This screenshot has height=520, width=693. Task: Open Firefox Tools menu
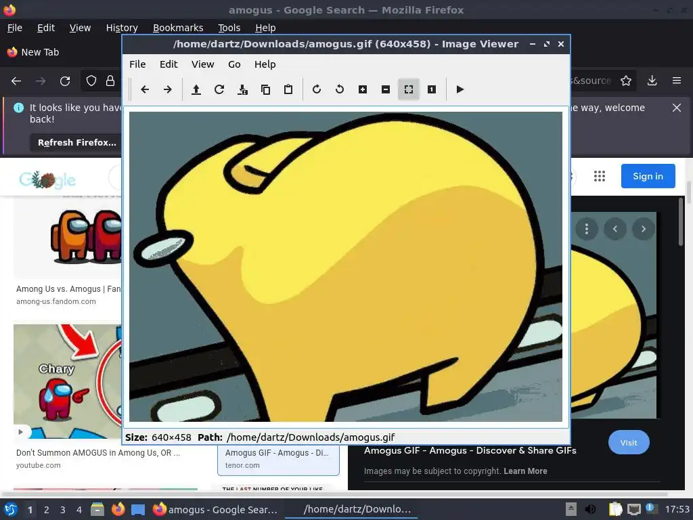[x=229, y=28]
